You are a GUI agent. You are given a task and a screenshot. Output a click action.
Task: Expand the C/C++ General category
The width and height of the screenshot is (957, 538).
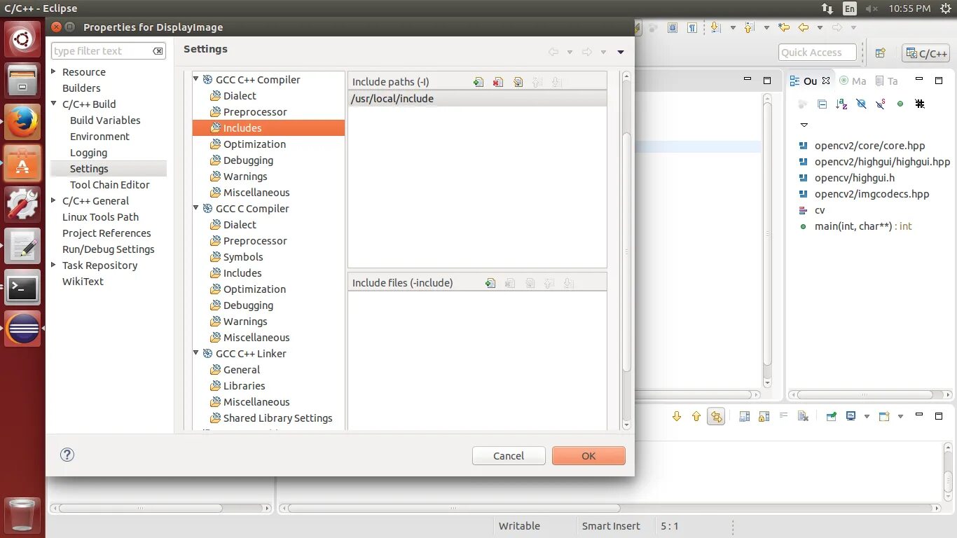[54, 200]
